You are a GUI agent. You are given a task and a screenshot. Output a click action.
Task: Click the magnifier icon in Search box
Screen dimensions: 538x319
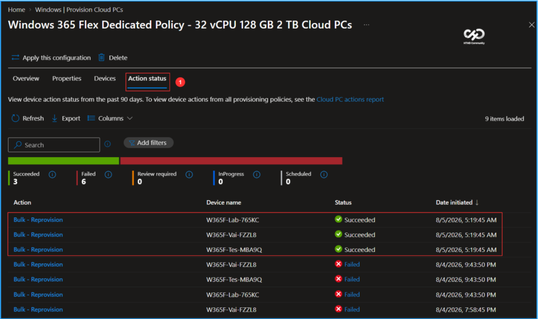tap(18, 145)
